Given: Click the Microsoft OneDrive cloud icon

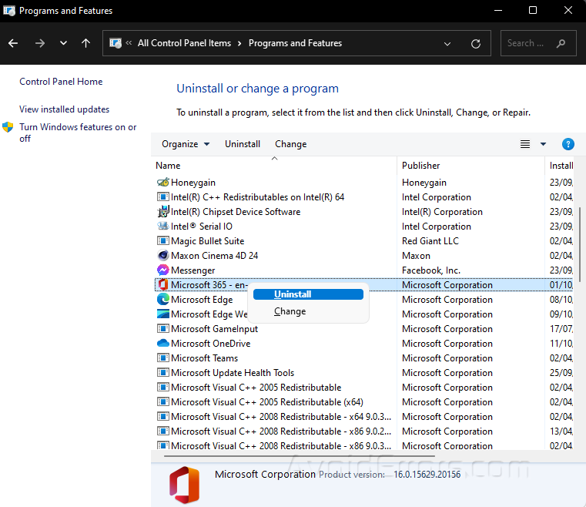Looking at the screenshot, I should coord(162,344).
